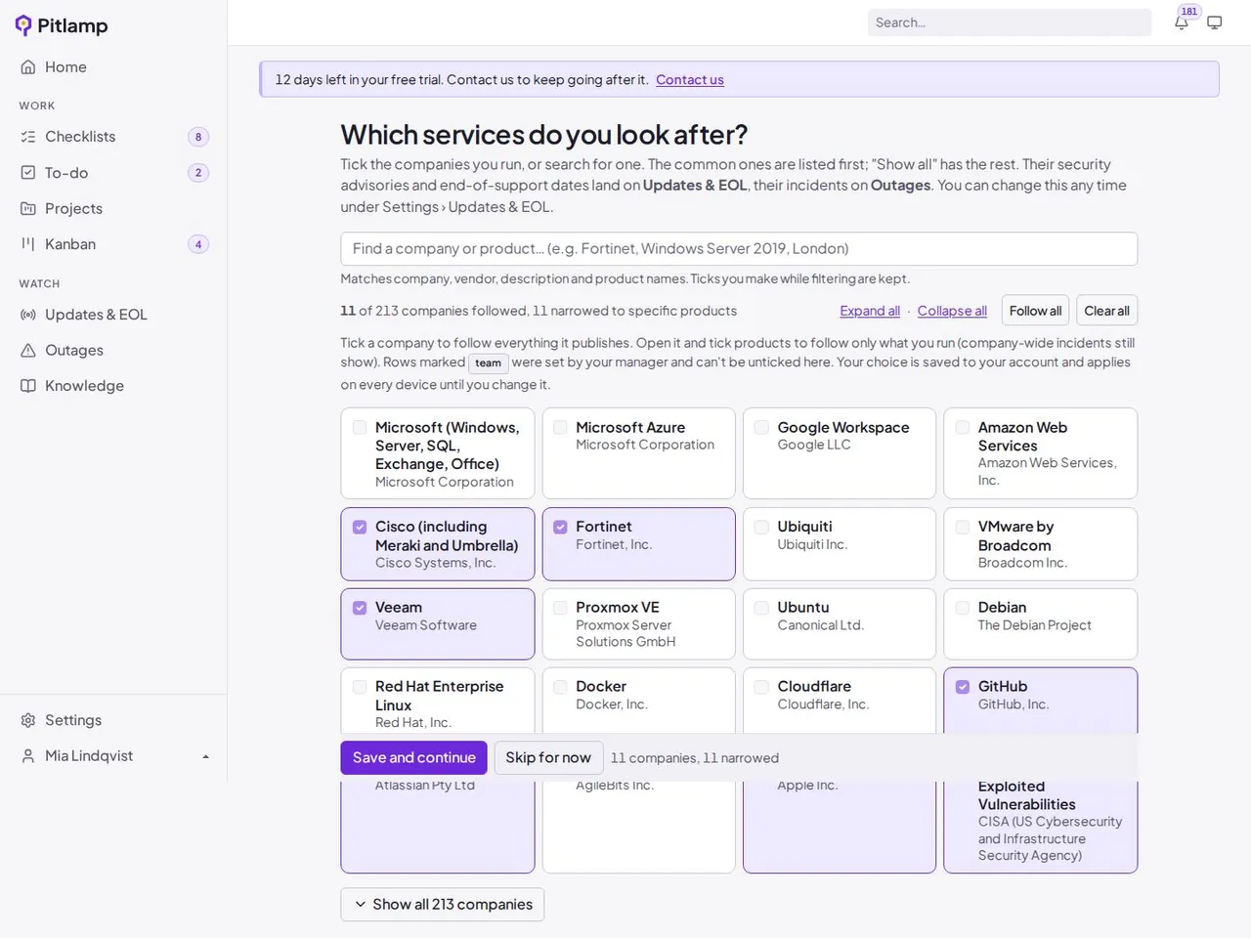Open Outages in the sidebar
This screenshot has height=938, width=1251.
(x=113, y=351)
